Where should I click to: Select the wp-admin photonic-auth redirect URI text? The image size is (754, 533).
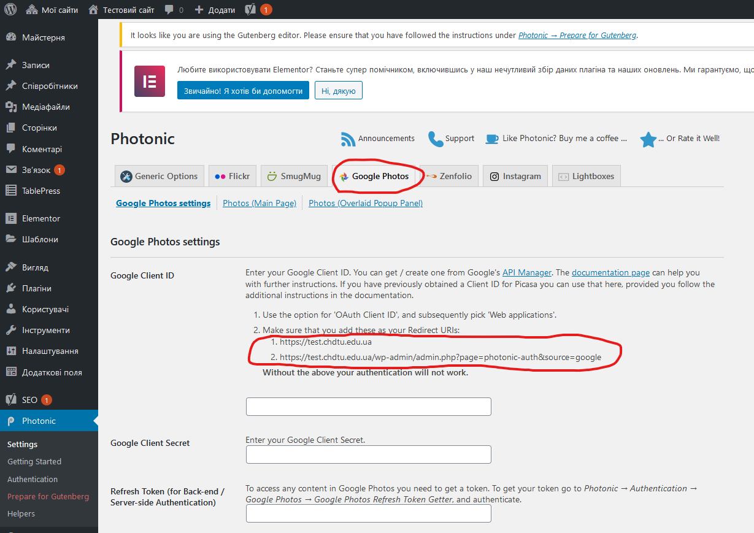coord(440,357)
